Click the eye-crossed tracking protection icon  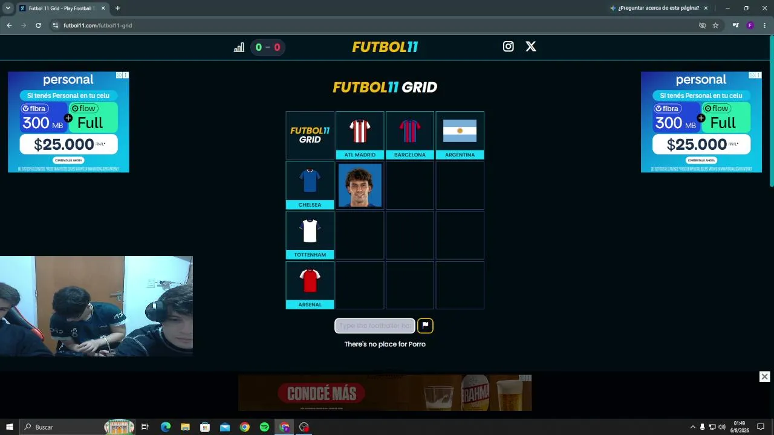pos(702,25)
